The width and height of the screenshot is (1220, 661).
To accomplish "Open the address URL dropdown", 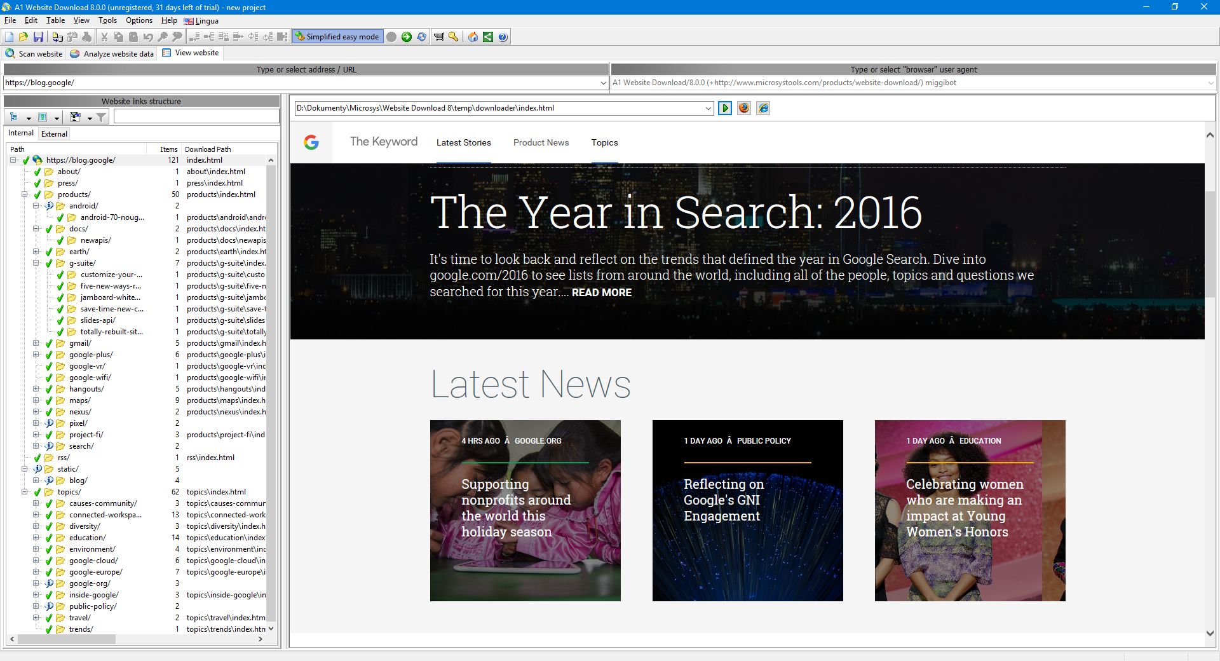I will [x=603, y=83].
